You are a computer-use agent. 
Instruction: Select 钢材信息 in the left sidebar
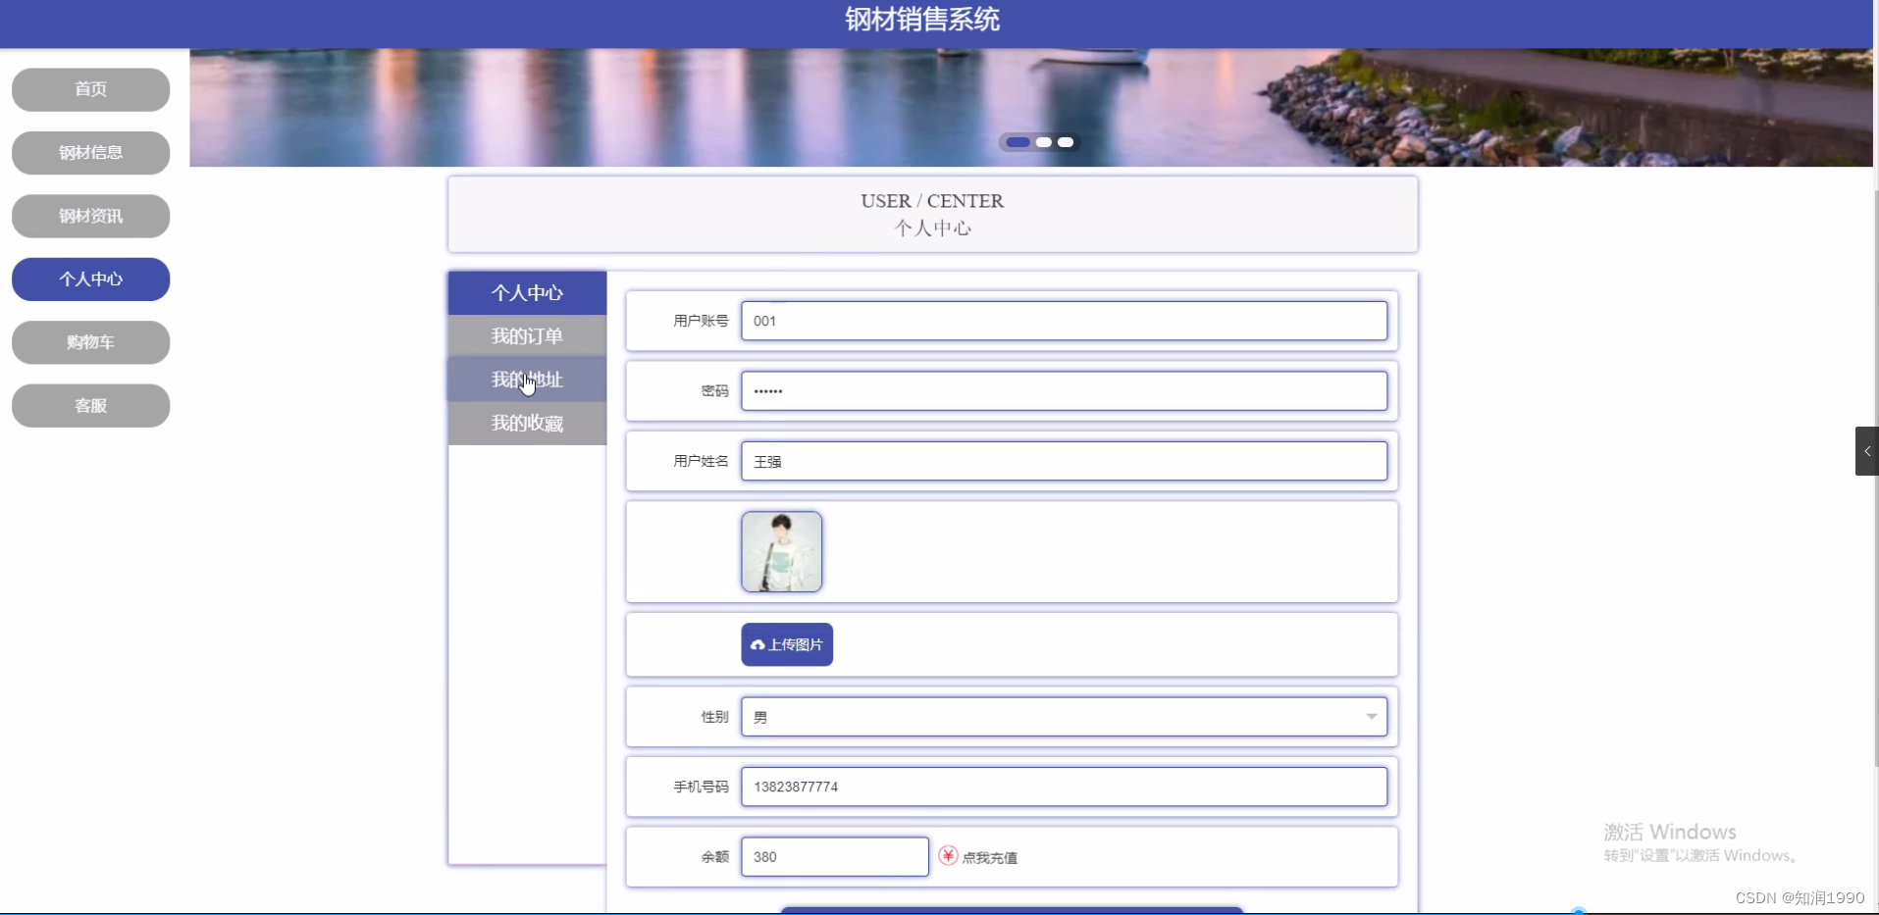(x=90, y=153)
